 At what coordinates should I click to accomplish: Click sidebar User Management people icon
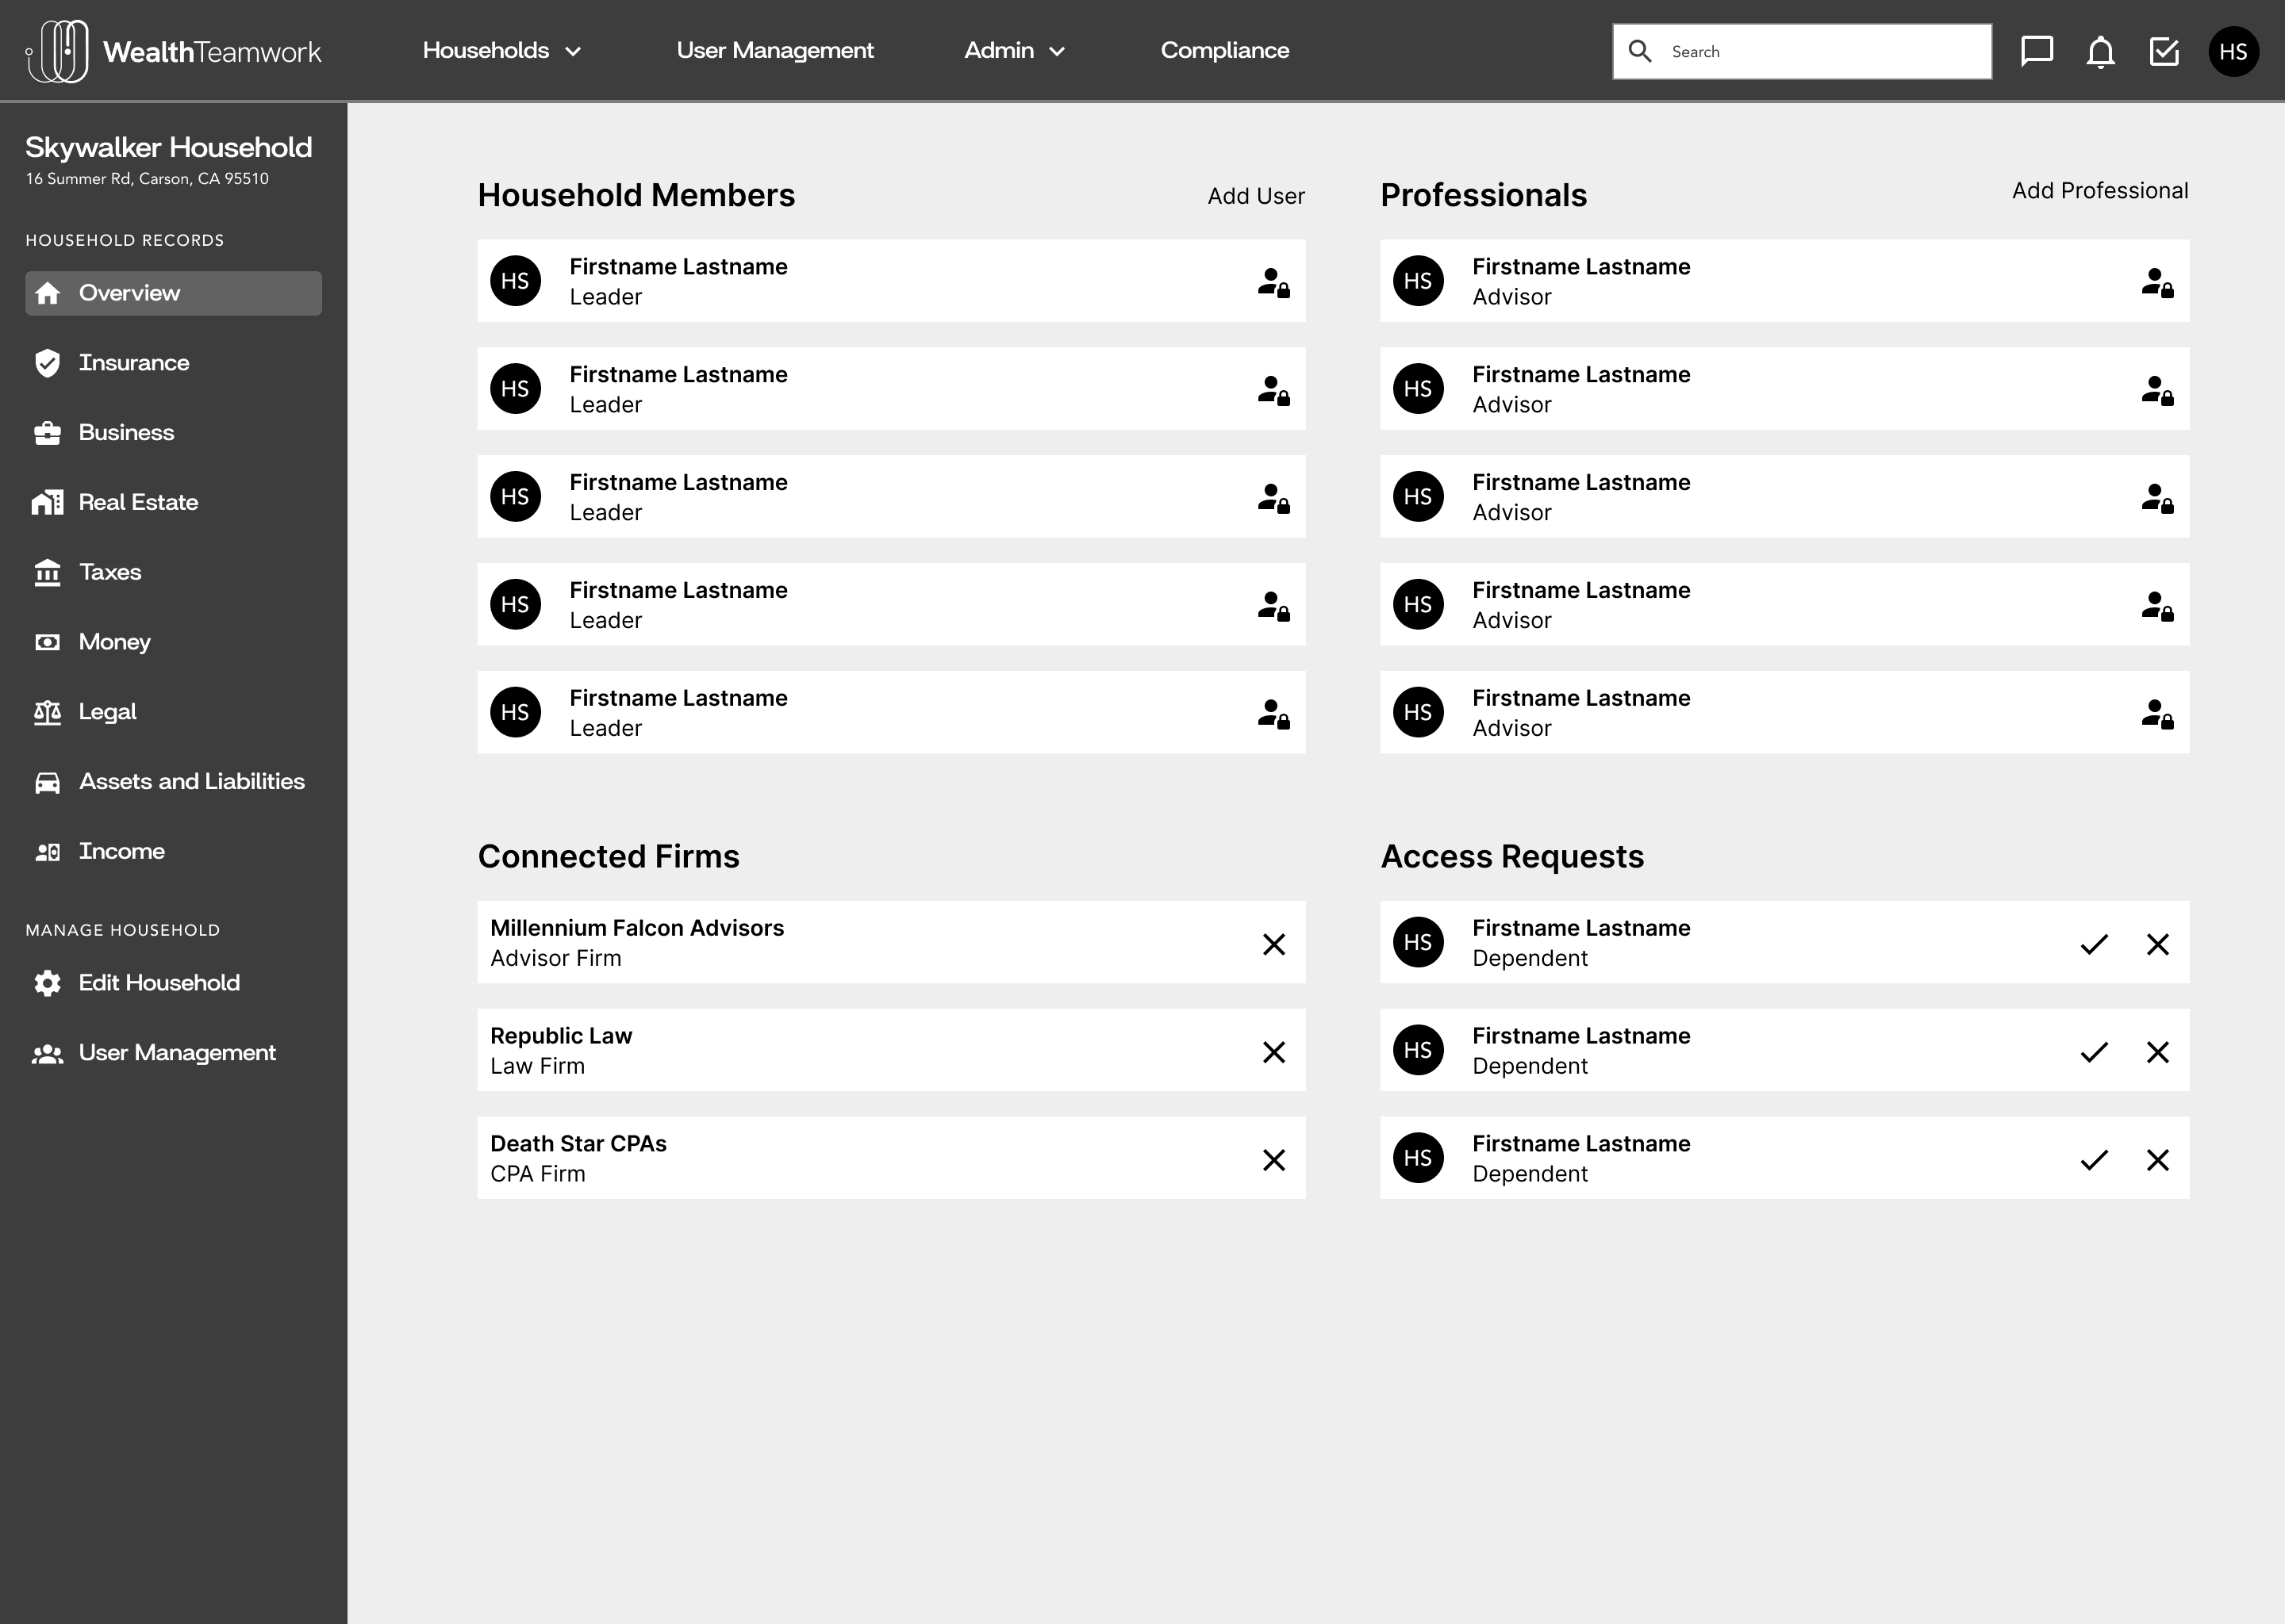point(47,1053)
